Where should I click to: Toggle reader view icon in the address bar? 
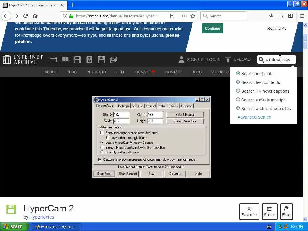coord(172,16)
